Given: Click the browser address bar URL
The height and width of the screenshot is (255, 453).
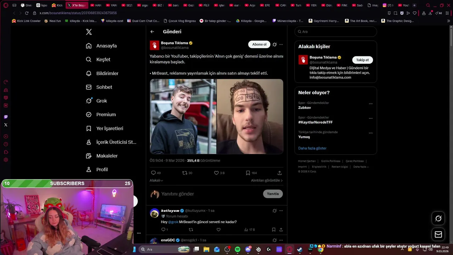Looking at the screenshot, I should (x=78, y=13).
